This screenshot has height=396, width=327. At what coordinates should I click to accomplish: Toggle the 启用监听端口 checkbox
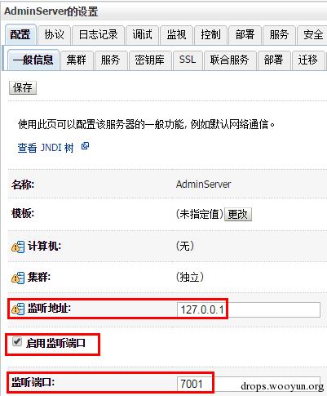tap(17, 341)
